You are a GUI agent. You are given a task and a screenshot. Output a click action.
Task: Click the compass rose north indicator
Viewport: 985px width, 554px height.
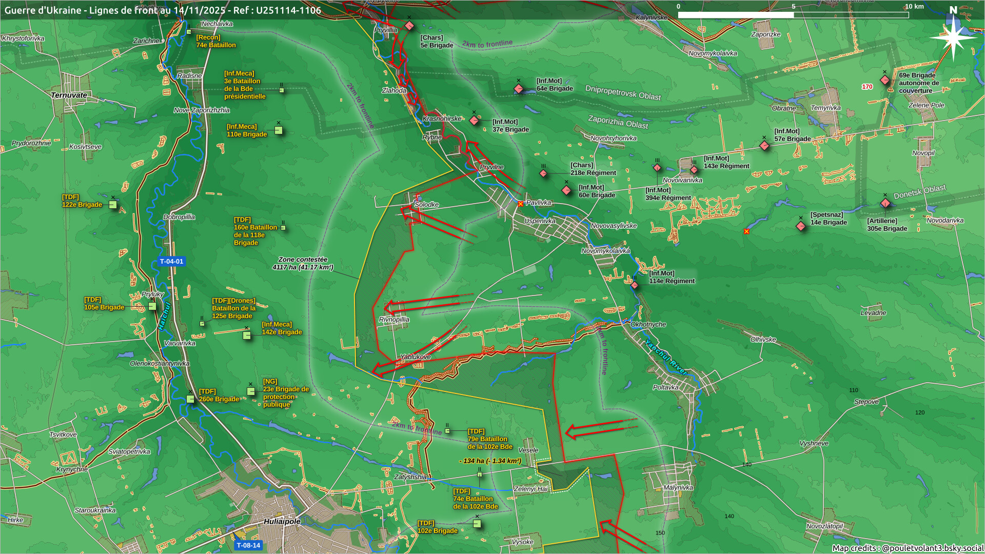pos(953,37)
